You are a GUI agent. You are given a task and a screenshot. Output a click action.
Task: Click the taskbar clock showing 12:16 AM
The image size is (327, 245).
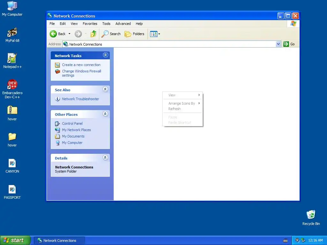click(315, 241)
